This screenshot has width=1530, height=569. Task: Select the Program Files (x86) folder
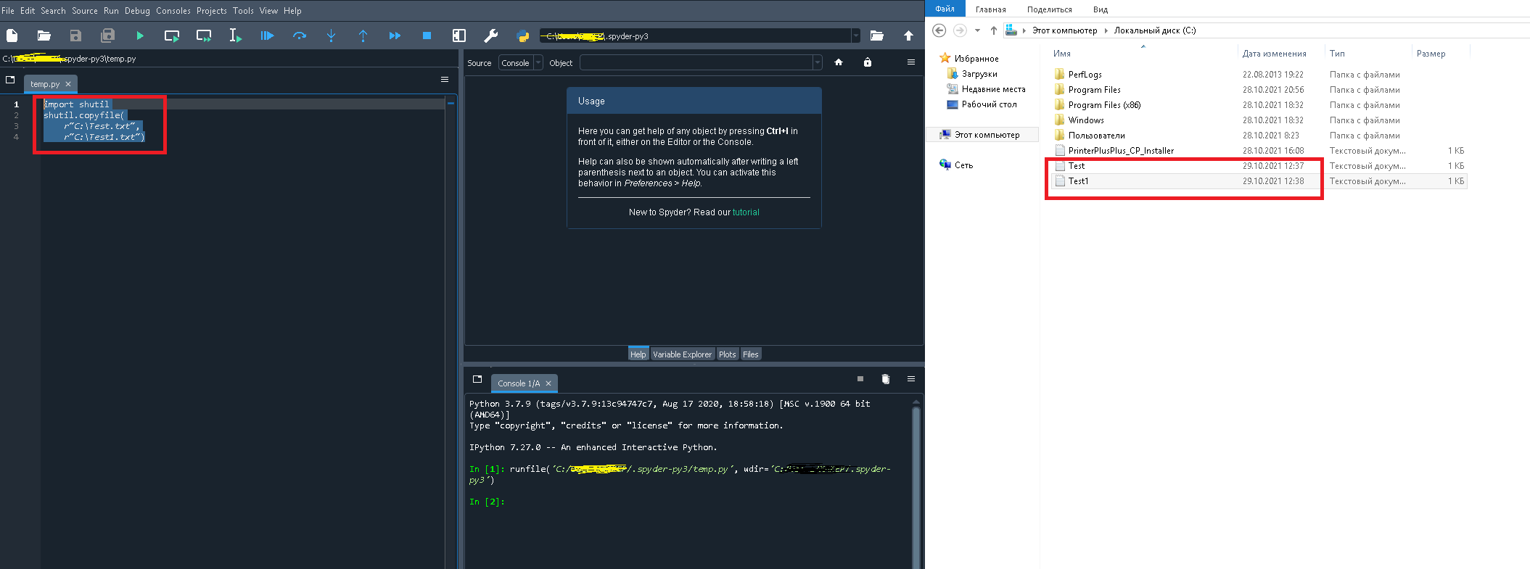tap(1104, 105)
